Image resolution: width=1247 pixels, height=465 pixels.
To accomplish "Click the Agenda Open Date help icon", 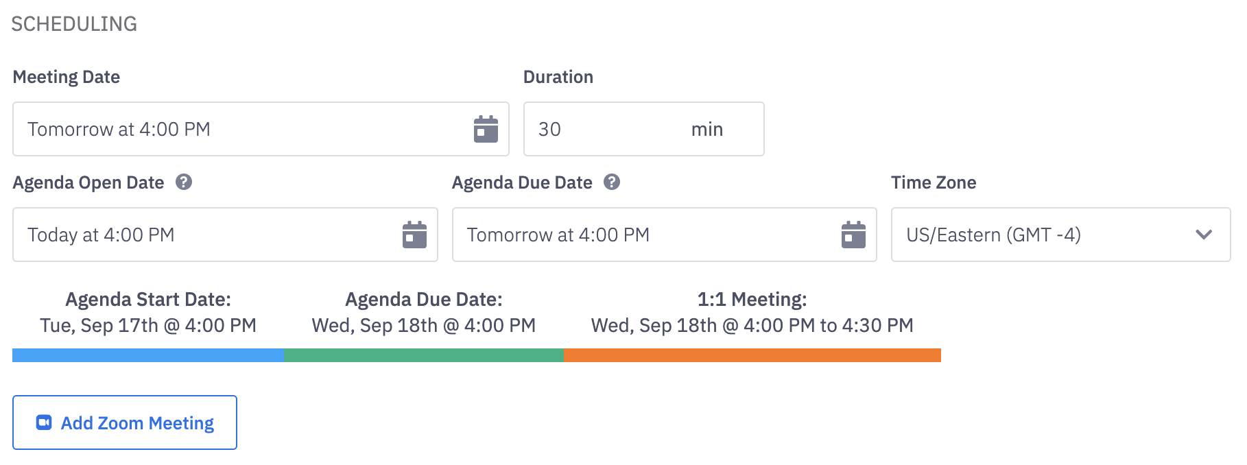I will click(x=183, y=182).
